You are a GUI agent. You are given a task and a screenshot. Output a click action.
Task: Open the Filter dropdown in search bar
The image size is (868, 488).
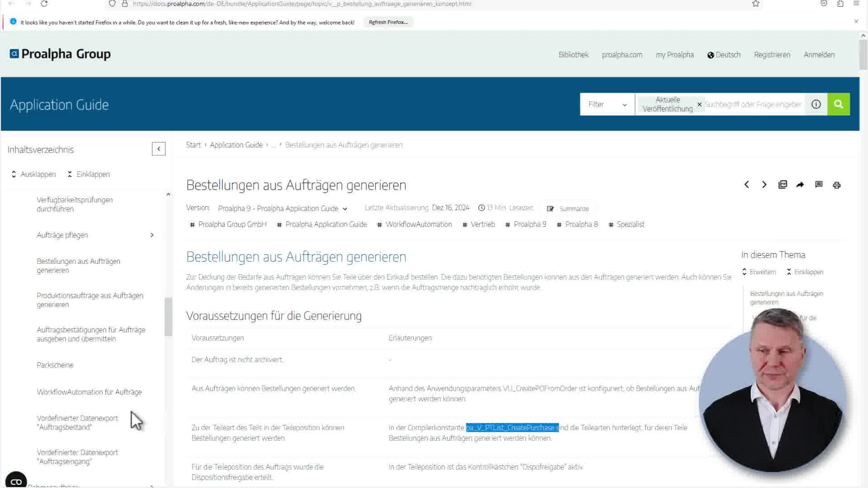(x=607, y=104)
